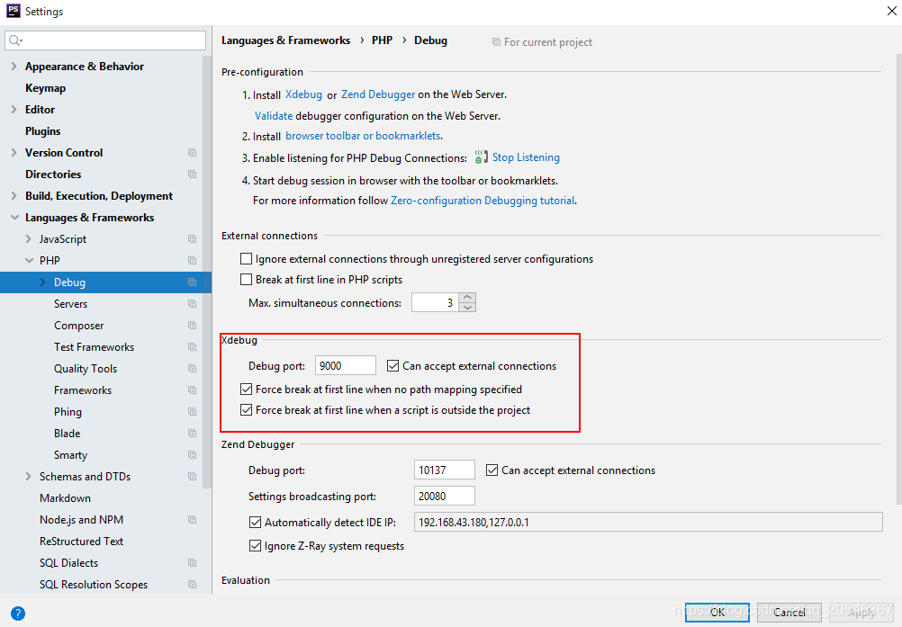Expand the Debug node arrow
The image size is (902, 627).
pyautogui.click(x=43, y=282)
